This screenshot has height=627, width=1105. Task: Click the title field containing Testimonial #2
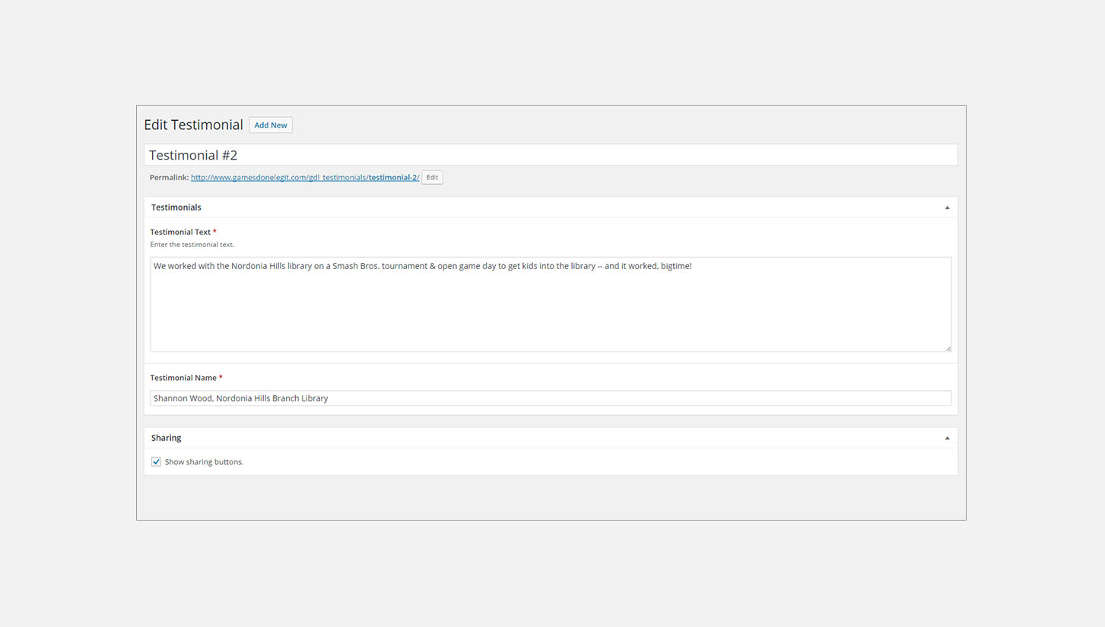[551, 154]
